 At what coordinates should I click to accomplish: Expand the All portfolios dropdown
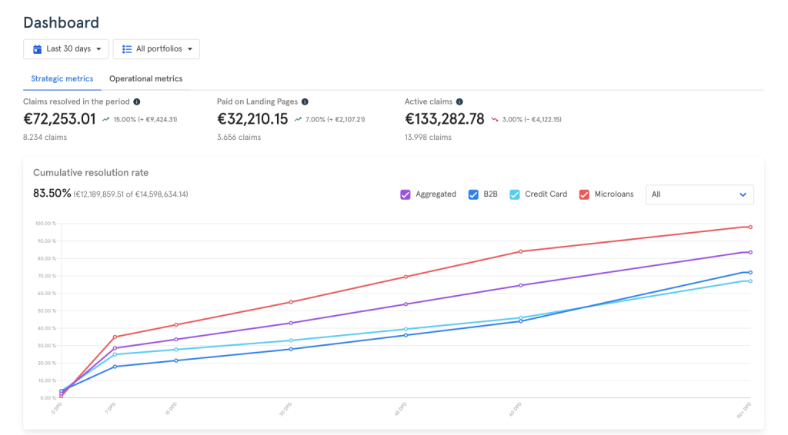coord(156,49)
